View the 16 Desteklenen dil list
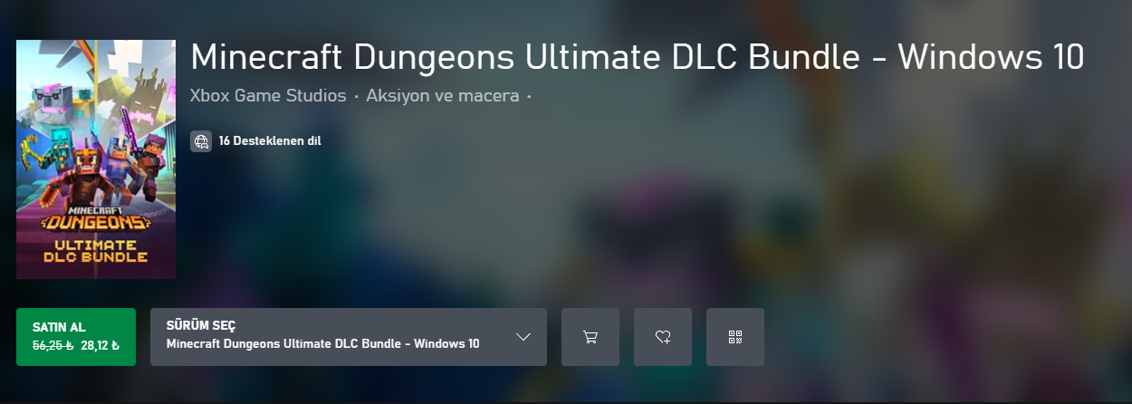Image resolution: width=1132 pixels, height=404 pixels. pos(270,141)
